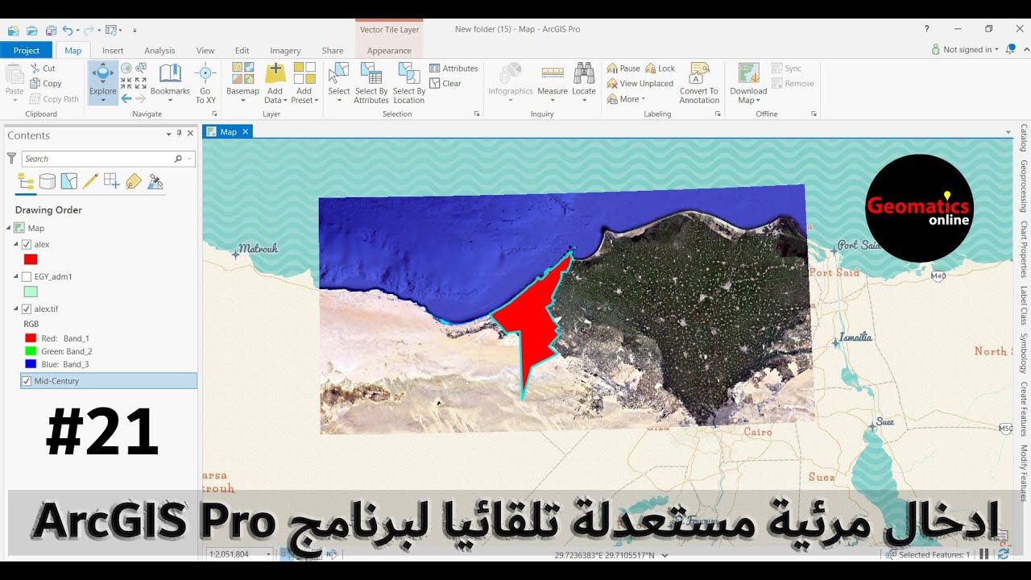Collapse the alex layer legend
Screen dimensions: 1031x580
16,244
